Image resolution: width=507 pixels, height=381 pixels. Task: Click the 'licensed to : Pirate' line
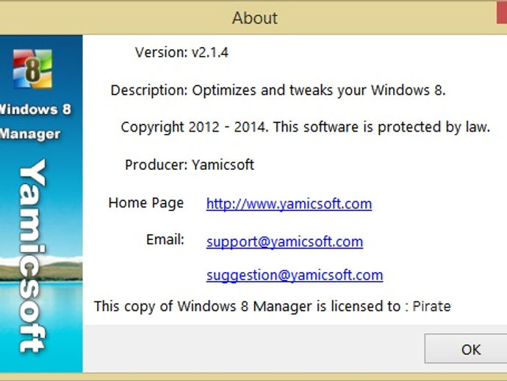273,306
